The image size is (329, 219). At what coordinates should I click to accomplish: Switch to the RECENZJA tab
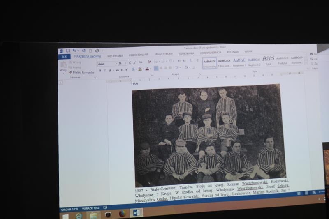pyautogui.click(x=232, y=52)
